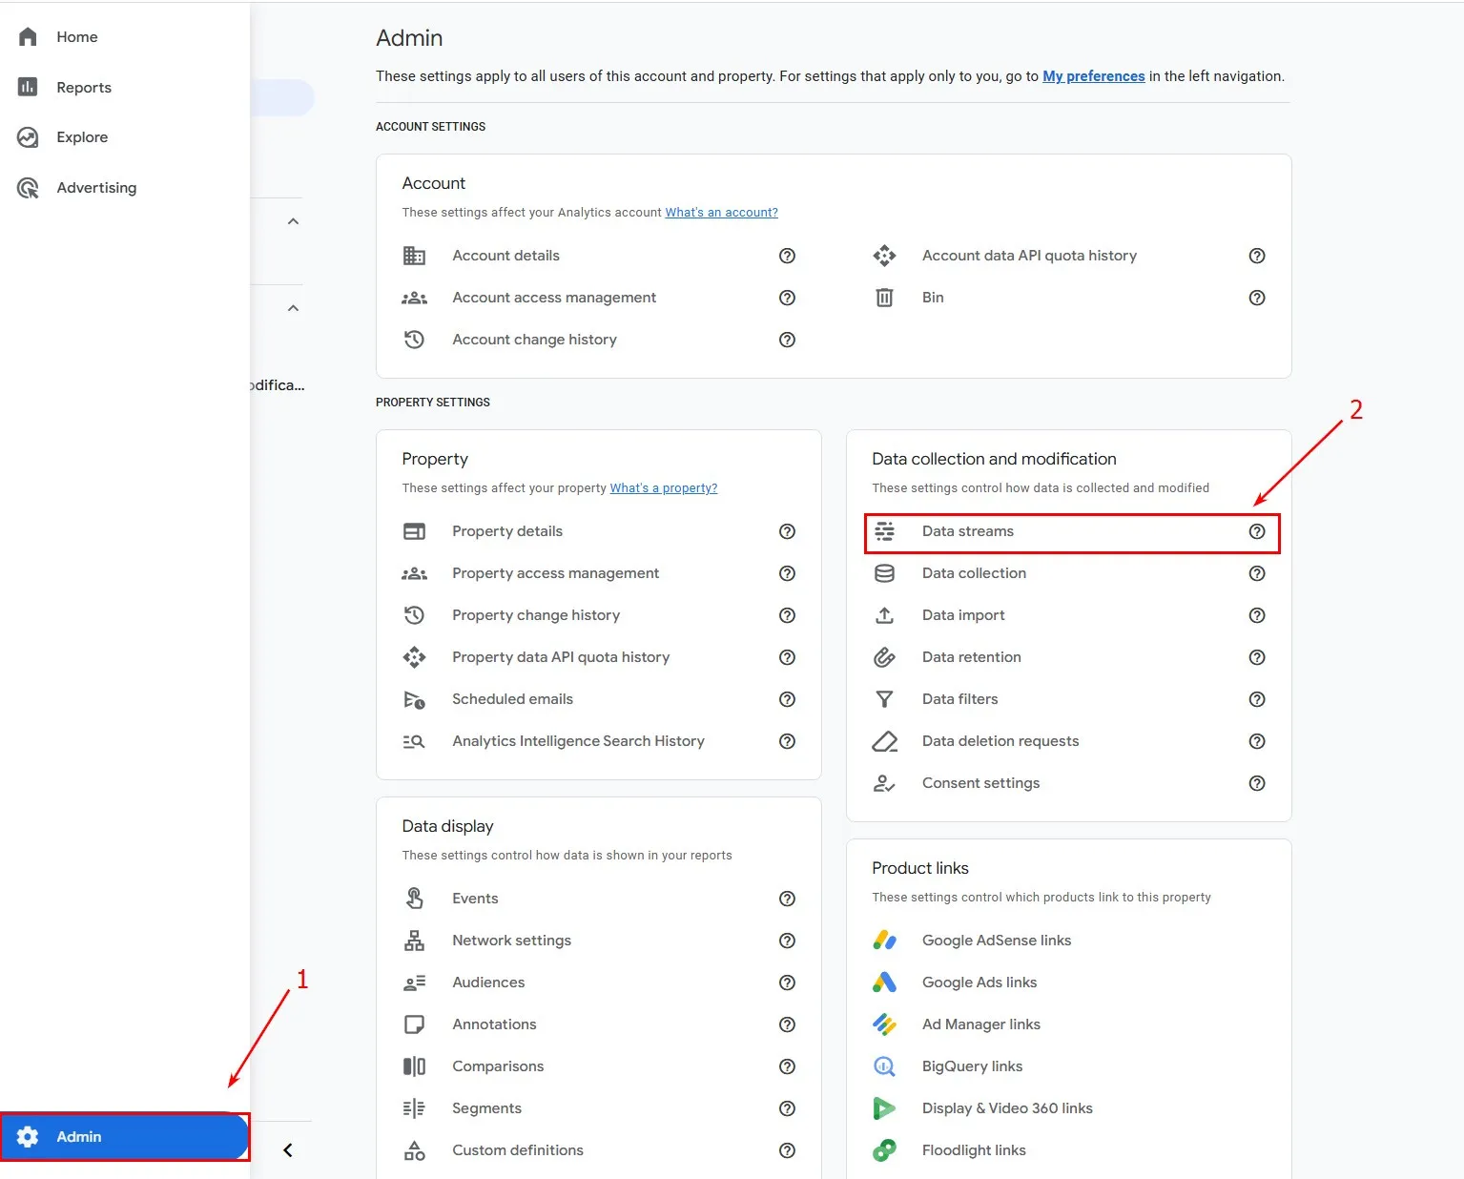Click the BigQuery links icon

884,1066
